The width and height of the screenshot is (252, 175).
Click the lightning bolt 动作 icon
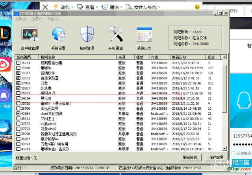(56, 7)
